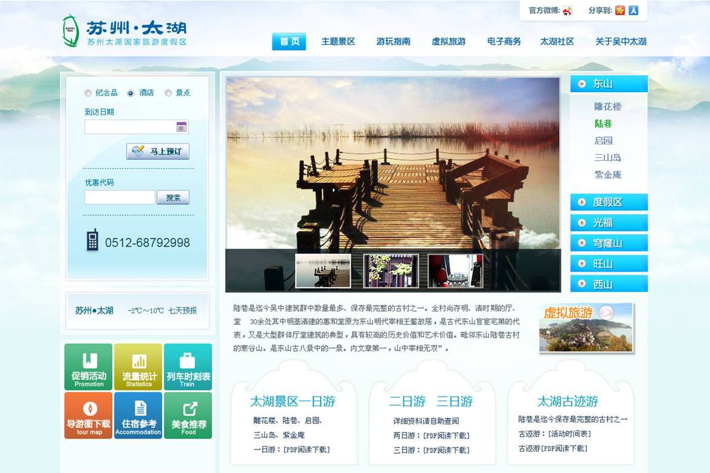Expand the 度假区 sidebar section
The image size is (710, 473).
[609, 203]
